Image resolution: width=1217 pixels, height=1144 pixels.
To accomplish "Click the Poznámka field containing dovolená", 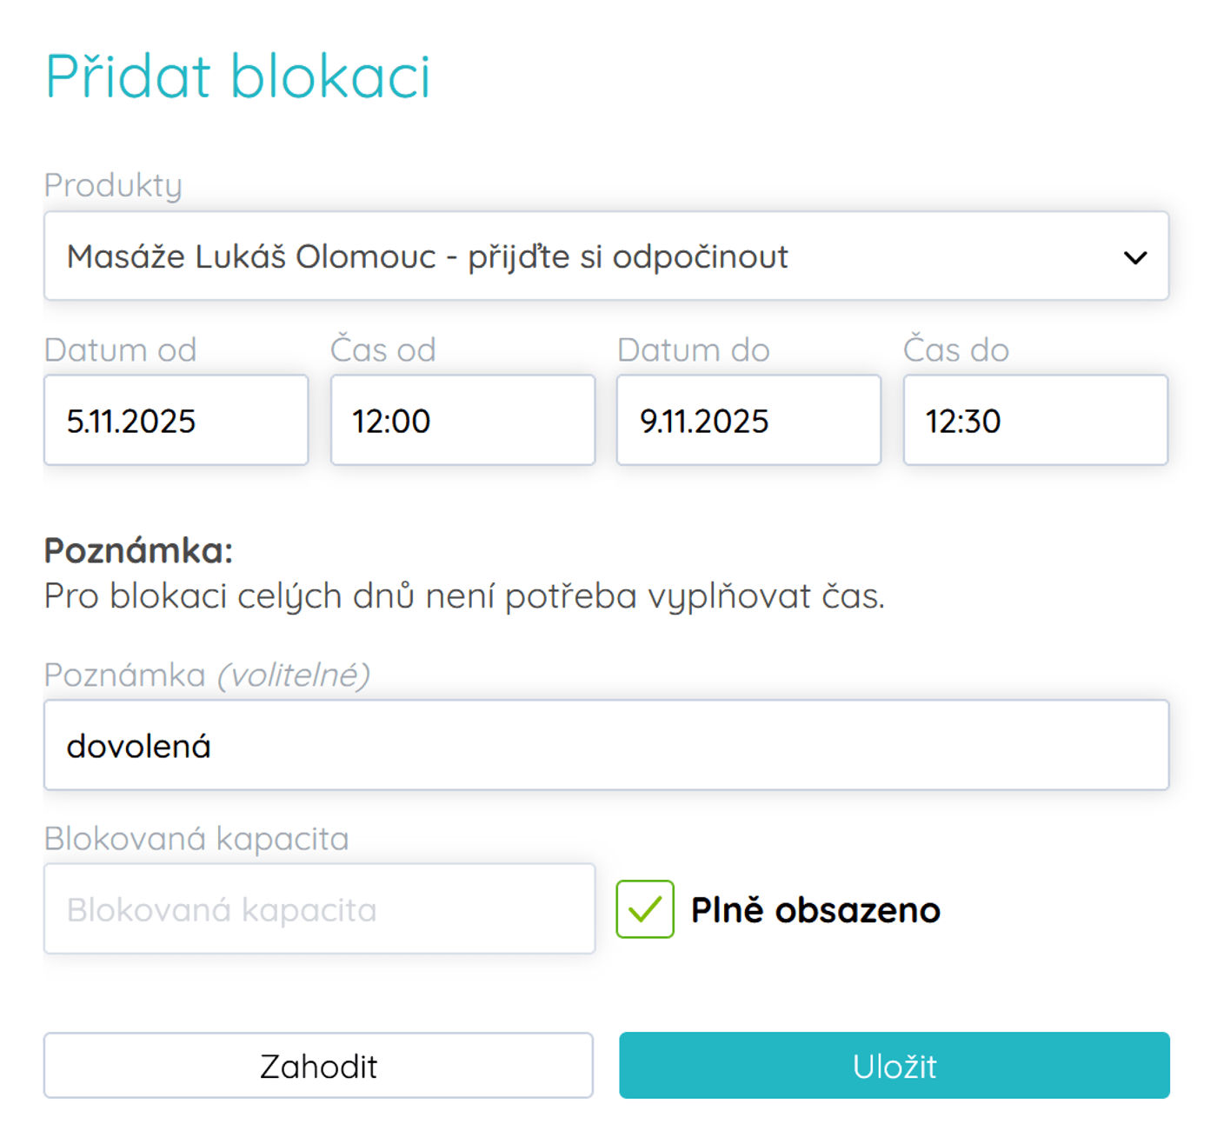I will click(606, 745).
